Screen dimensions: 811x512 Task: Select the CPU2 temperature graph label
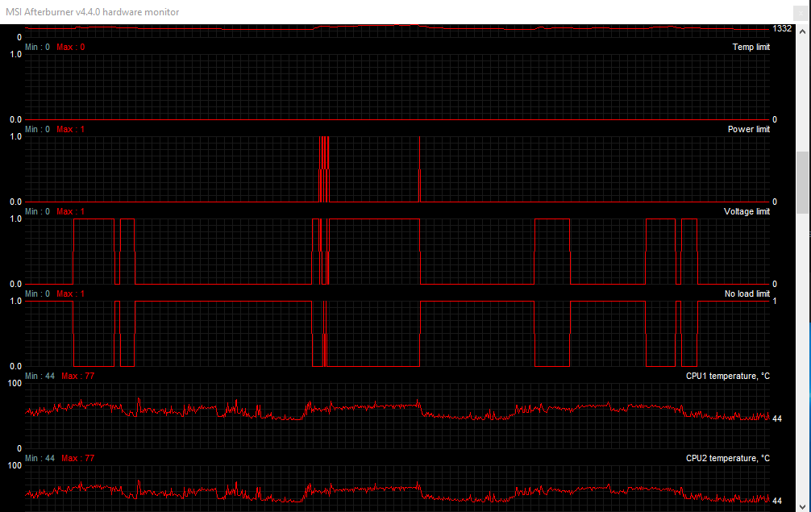[728, 458]
